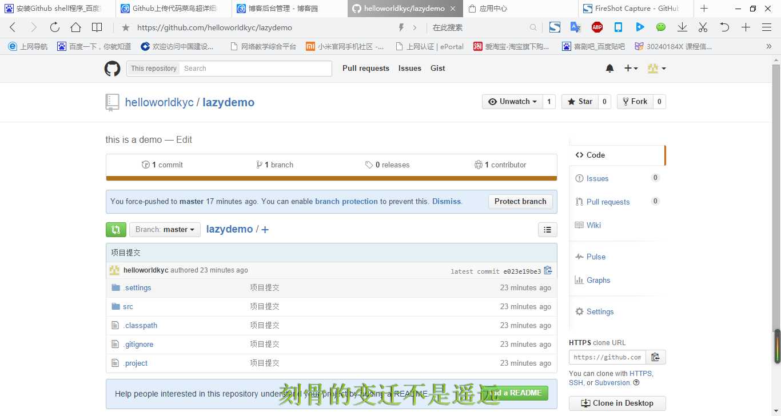This screenshot has height=416, width=781.
Task: Focus the GitHub repository search box
Action: tap(255, 69)
